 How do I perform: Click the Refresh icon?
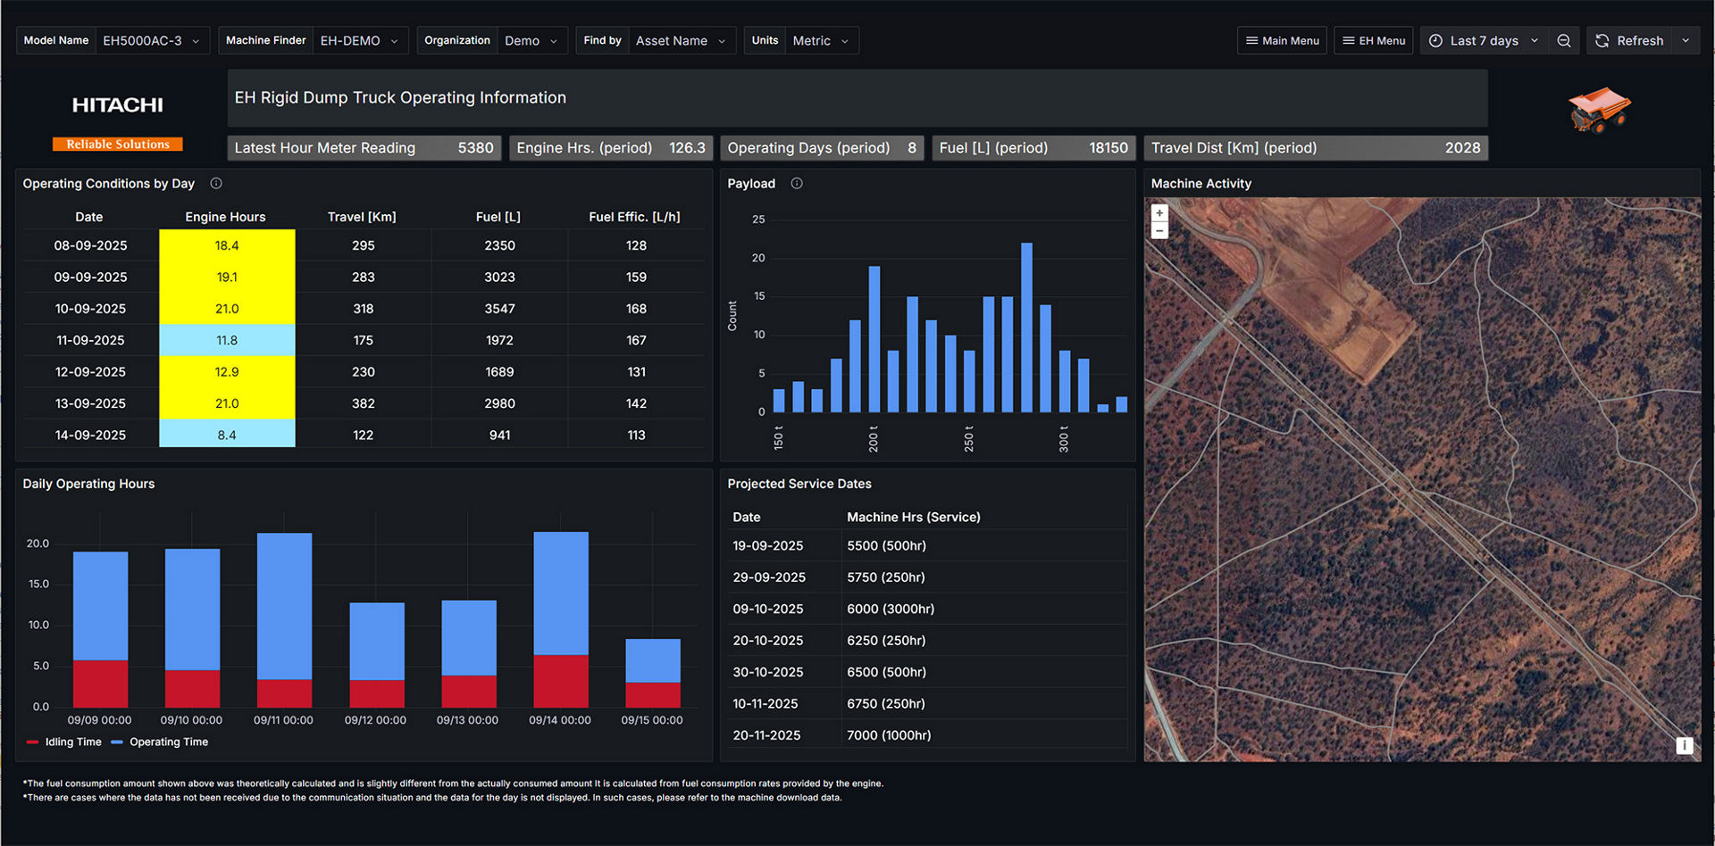tap(1602, 40)
